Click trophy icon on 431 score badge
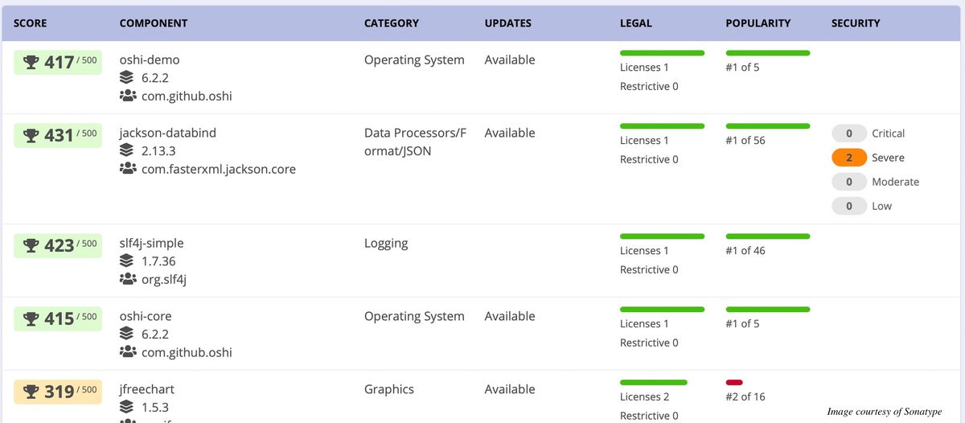965x423 pixels. pyautogui.click(x=31, y=135)
